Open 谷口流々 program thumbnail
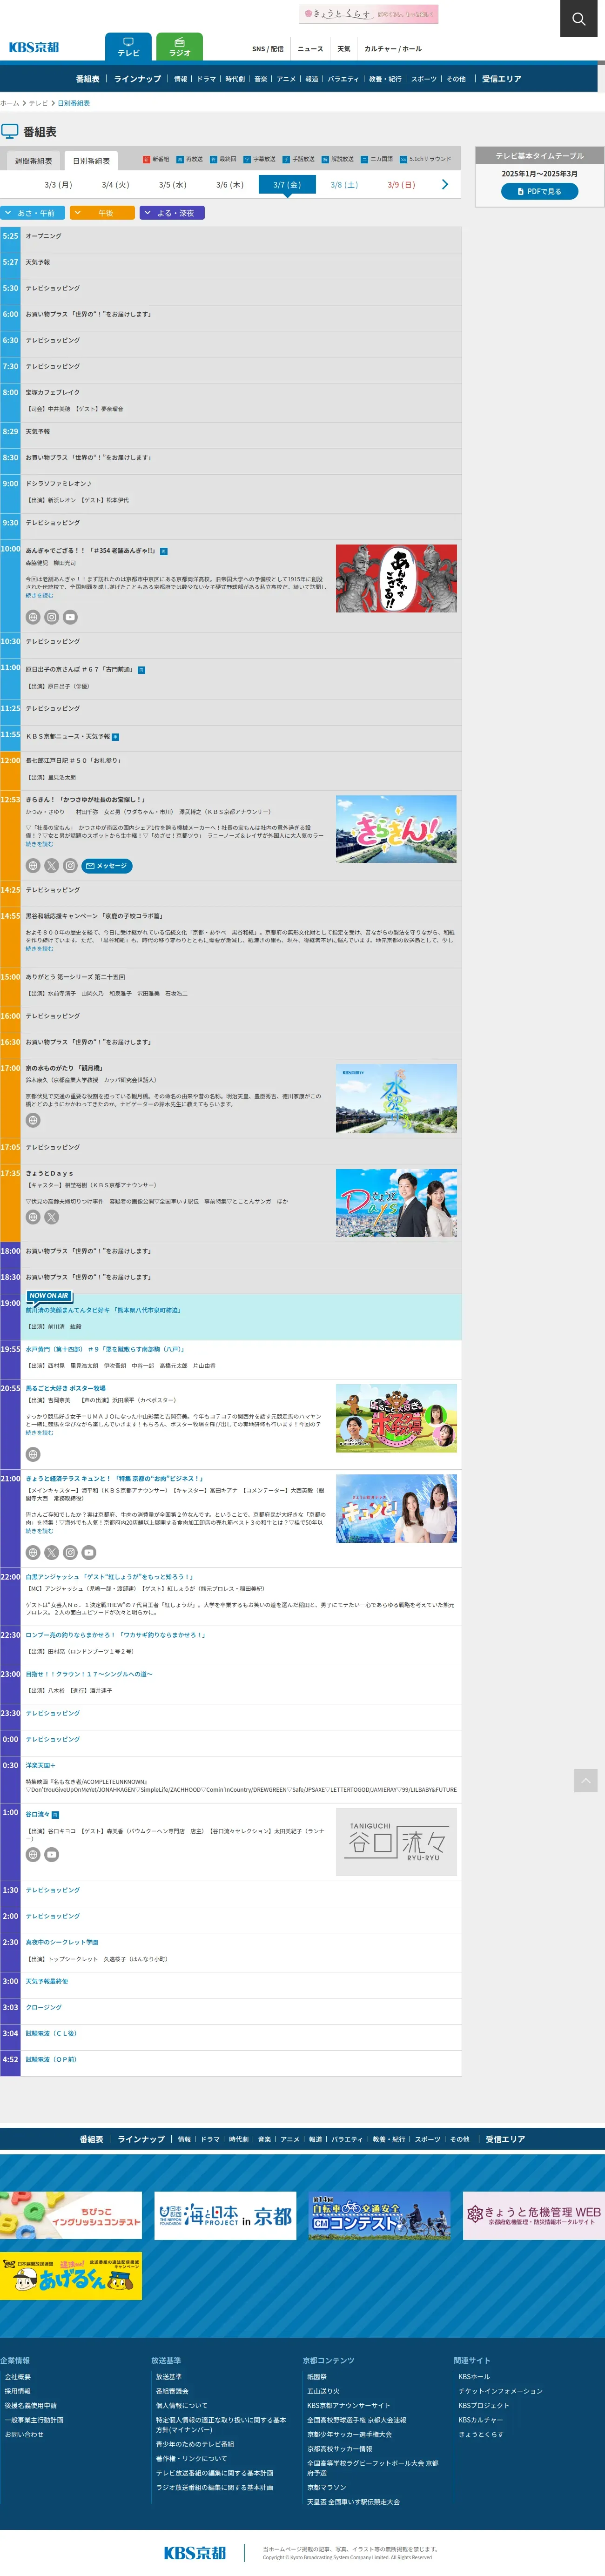 (x=396, y=1842)
